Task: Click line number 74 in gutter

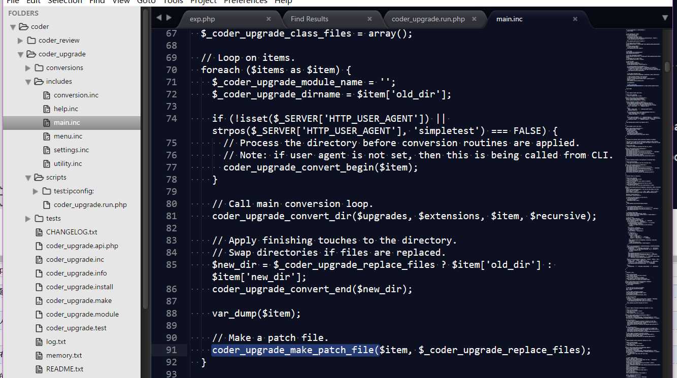Action: click(x=171, y=119)
